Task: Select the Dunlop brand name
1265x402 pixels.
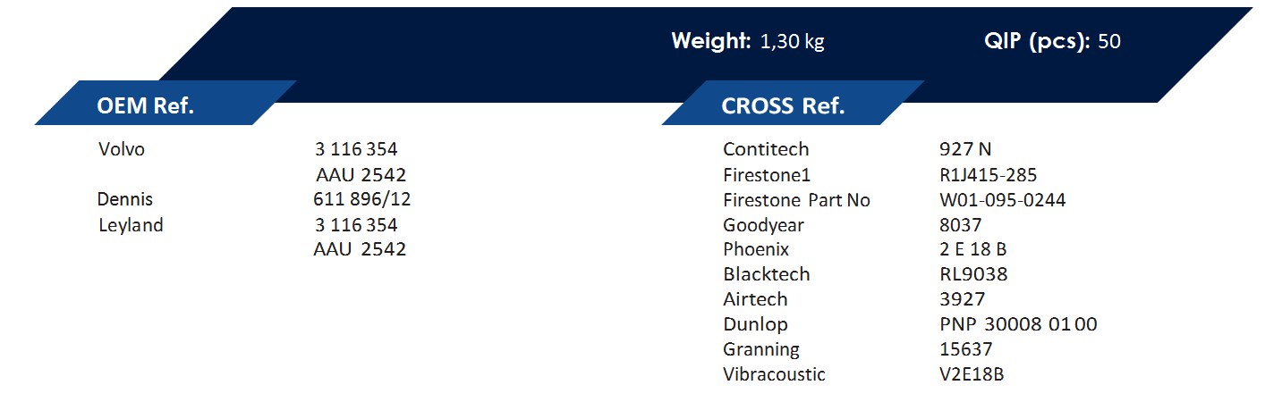Action: click(x=755, y=324)
